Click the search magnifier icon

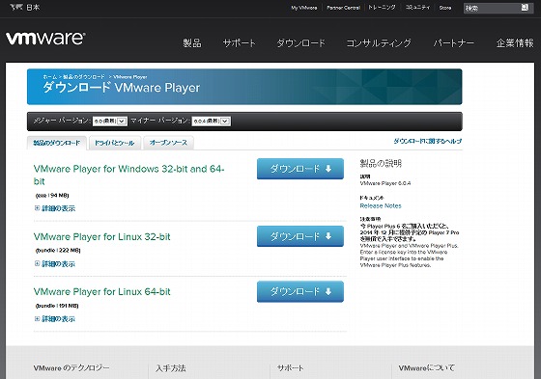tap(525, 8)
